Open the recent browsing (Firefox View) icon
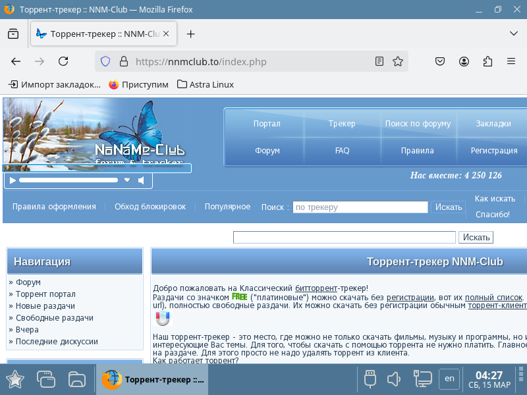The height and width of the screenshot is (395, 527). point(13,34)
